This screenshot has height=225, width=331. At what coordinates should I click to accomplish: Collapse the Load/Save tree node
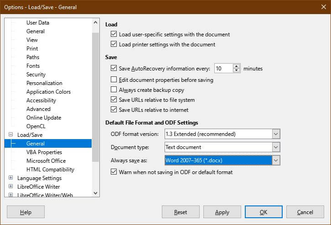tap(10, 135)
